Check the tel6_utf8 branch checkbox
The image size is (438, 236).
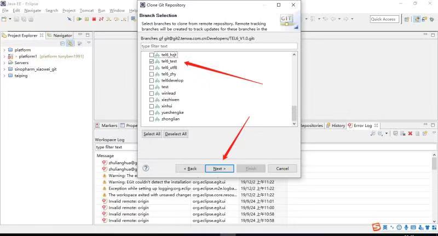(152, 67)
